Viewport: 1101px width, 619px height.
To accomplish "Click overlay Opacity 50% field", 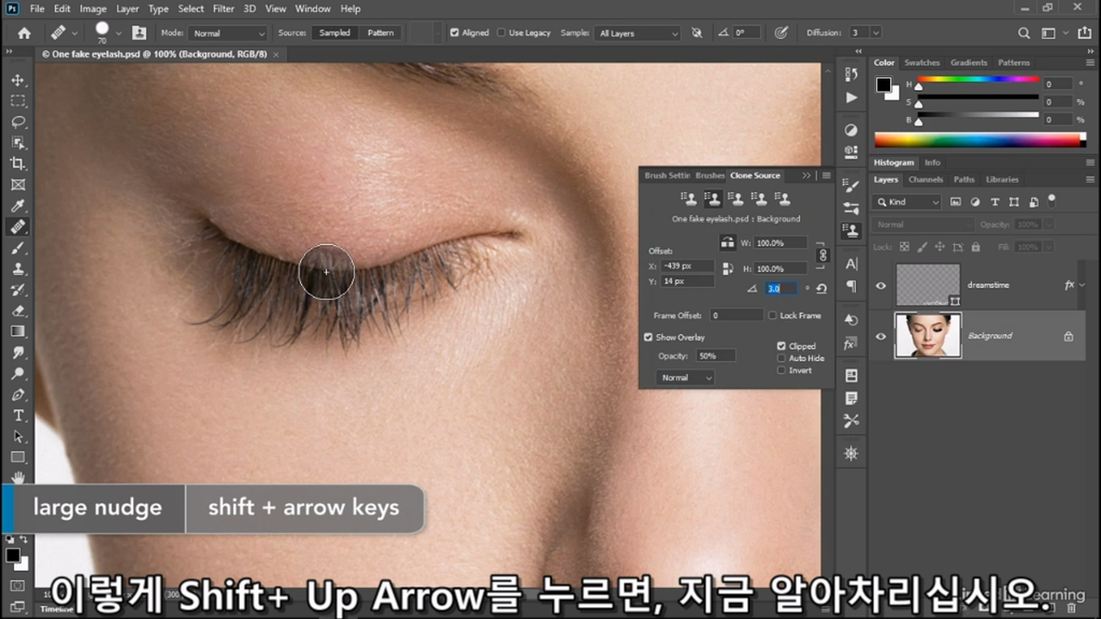I will click(x=716, y=356).
